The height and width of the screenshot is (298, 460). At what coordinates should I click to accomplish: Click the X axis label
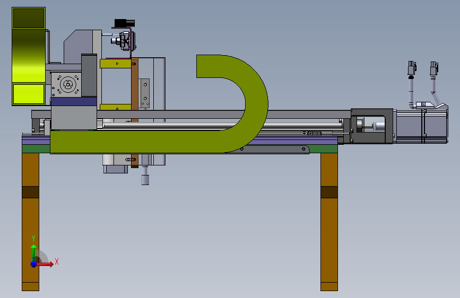[x=57, y=261]
